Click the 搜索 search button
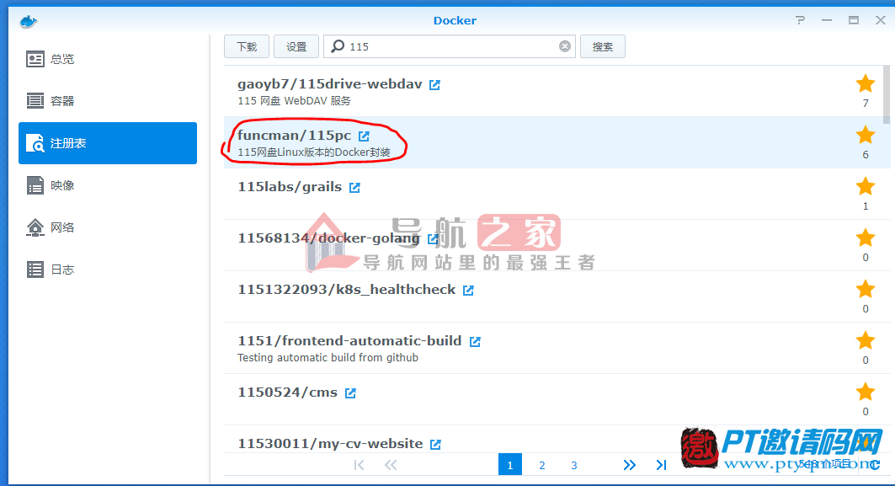The image size is (895, 486). click(x=603, y=46)
